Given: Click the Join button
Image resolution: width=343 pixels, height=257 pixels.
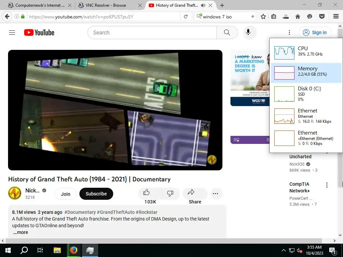Looking at the screenshot, I should [65, 194].
